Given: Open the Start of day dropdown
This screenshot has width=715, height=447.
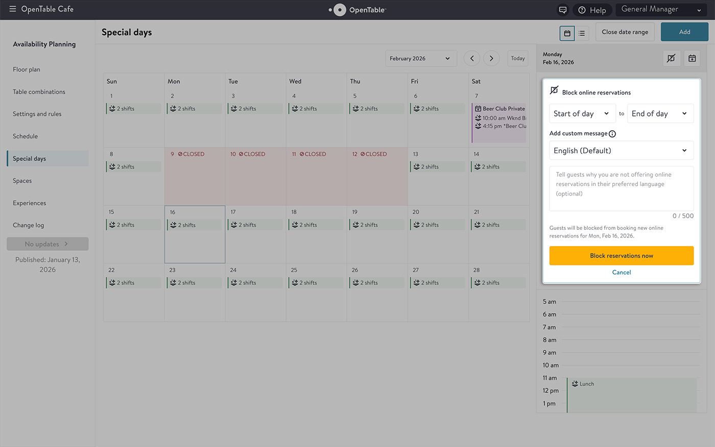Looking at the screenshot, I should [582, 113].
